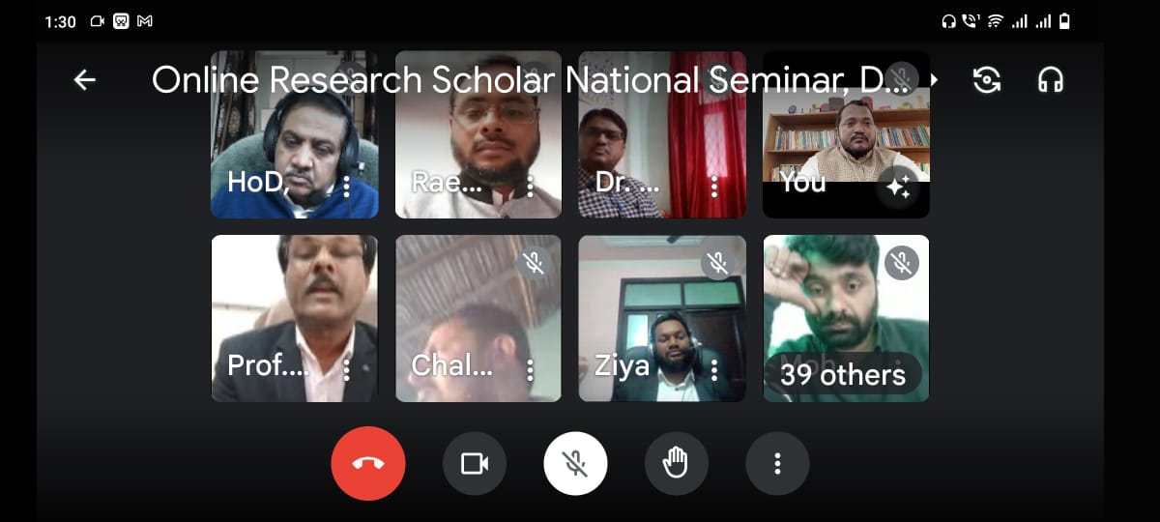The height and width of the screenshot is (522, 1160).
Task: Select Ziya's video thumbnail
Action: coord(662,318)
